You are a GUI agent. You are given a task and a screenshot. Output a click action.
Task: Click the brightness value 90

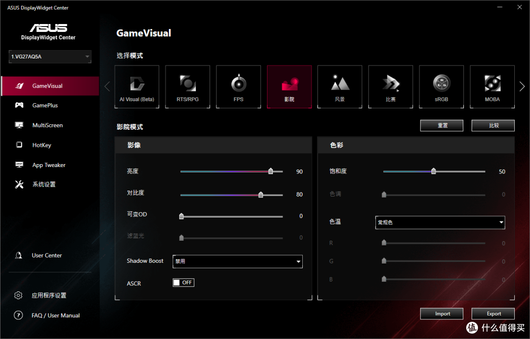click(x=299, y=171)
